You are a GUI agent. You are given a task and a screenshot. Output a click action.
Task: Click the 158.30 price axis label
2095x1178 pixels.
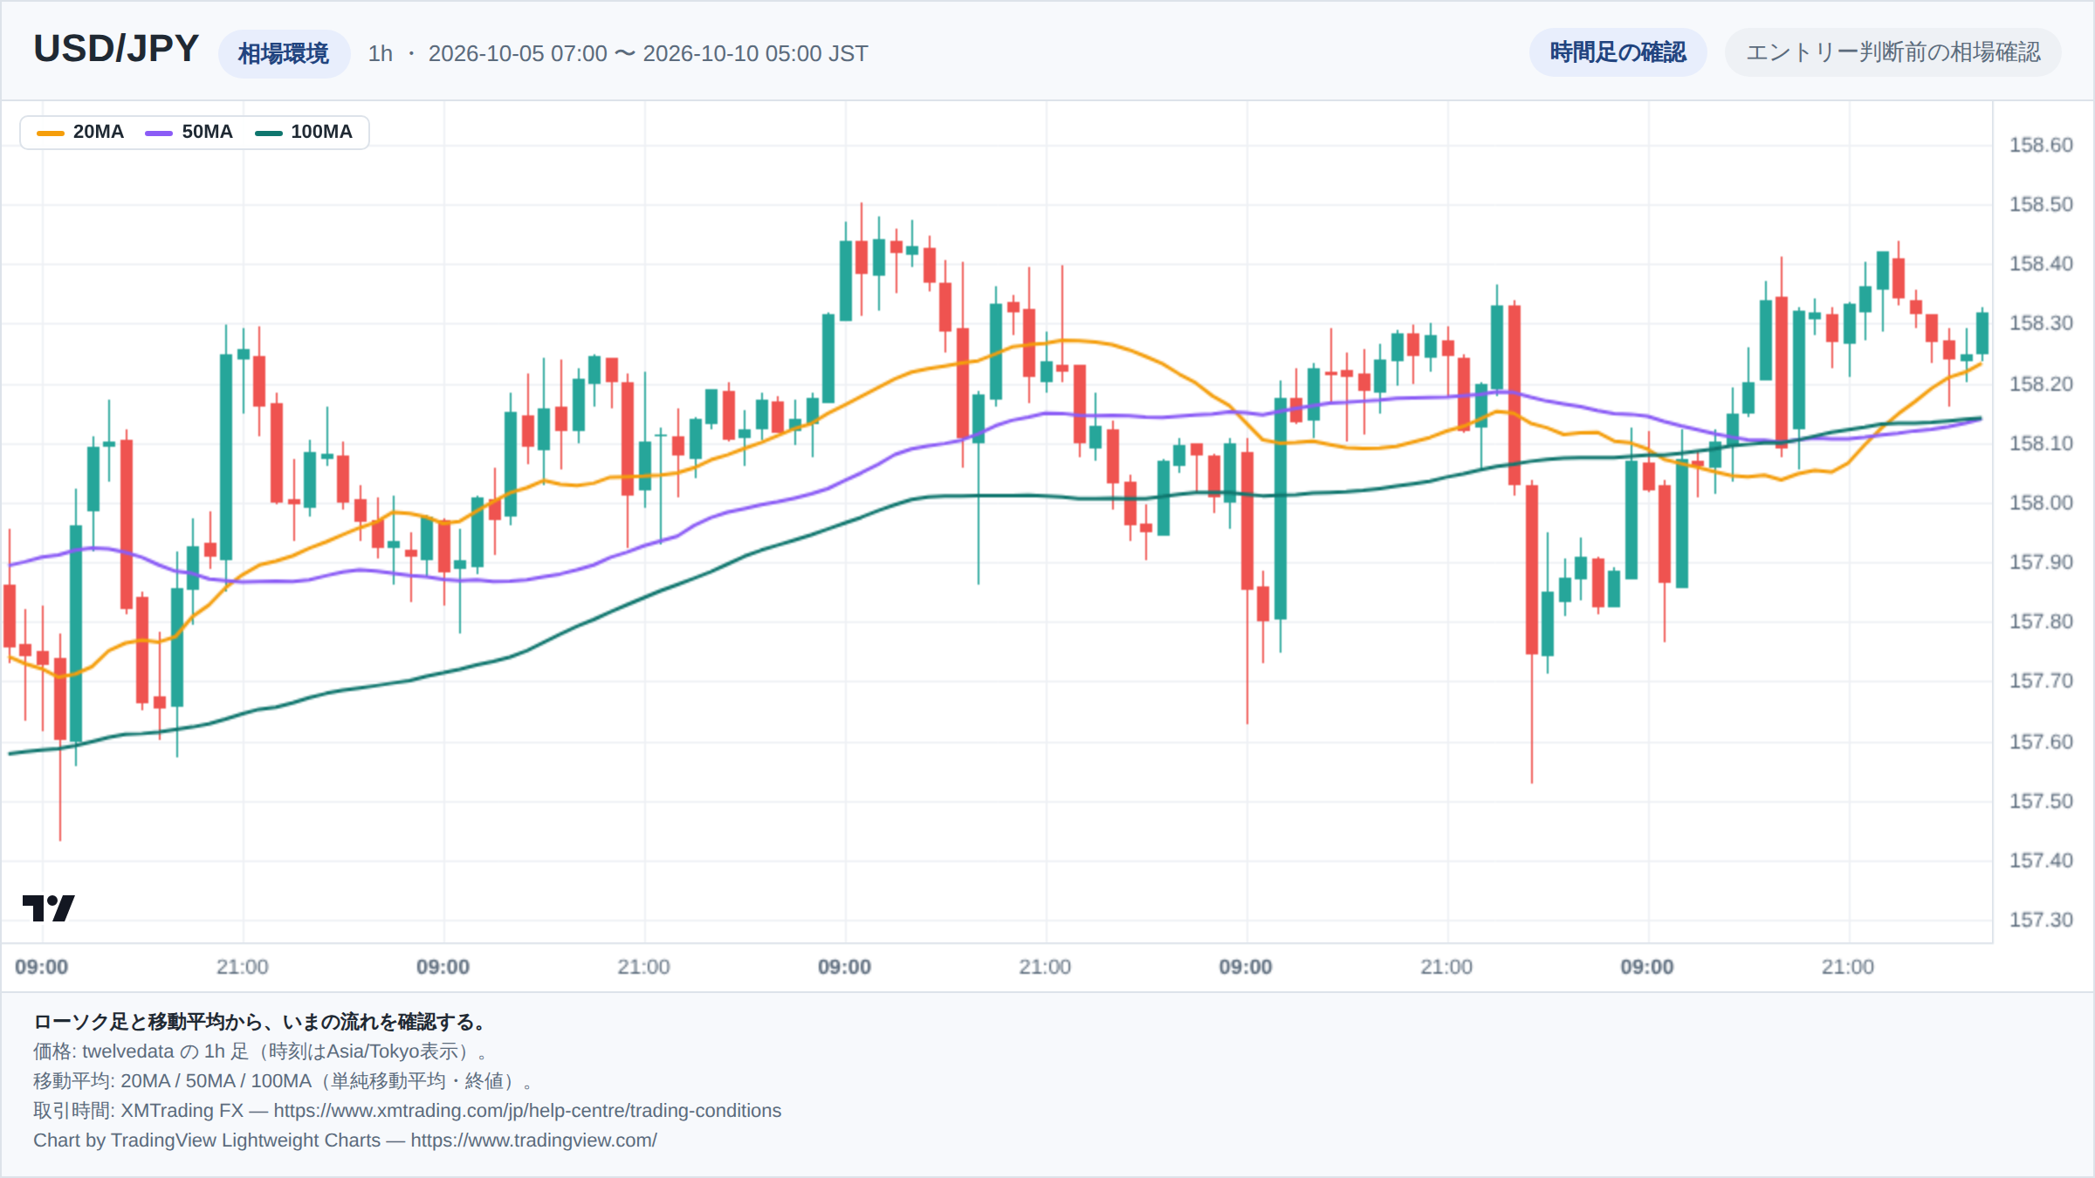pyautogui.click(x=2040, y=323)
